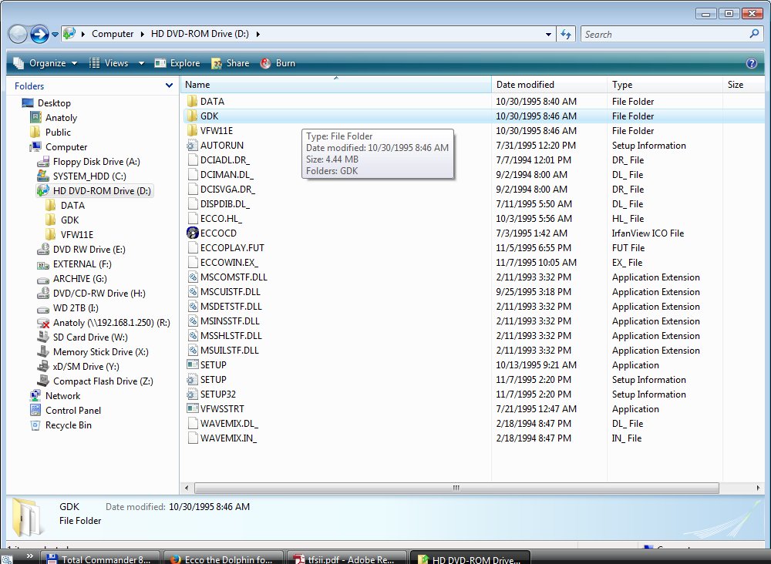The image size is (771, 564).
Task: Click the horizontal scrollbar thumb
Action: click(x=456, y=488)
